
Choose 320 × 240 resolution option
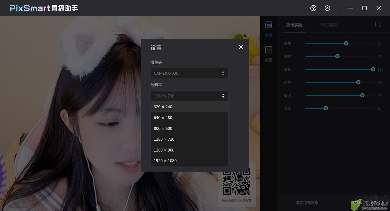pos(190,107)
